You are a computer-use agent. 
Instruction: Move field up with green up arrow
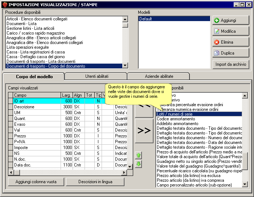tap(139, 156)
